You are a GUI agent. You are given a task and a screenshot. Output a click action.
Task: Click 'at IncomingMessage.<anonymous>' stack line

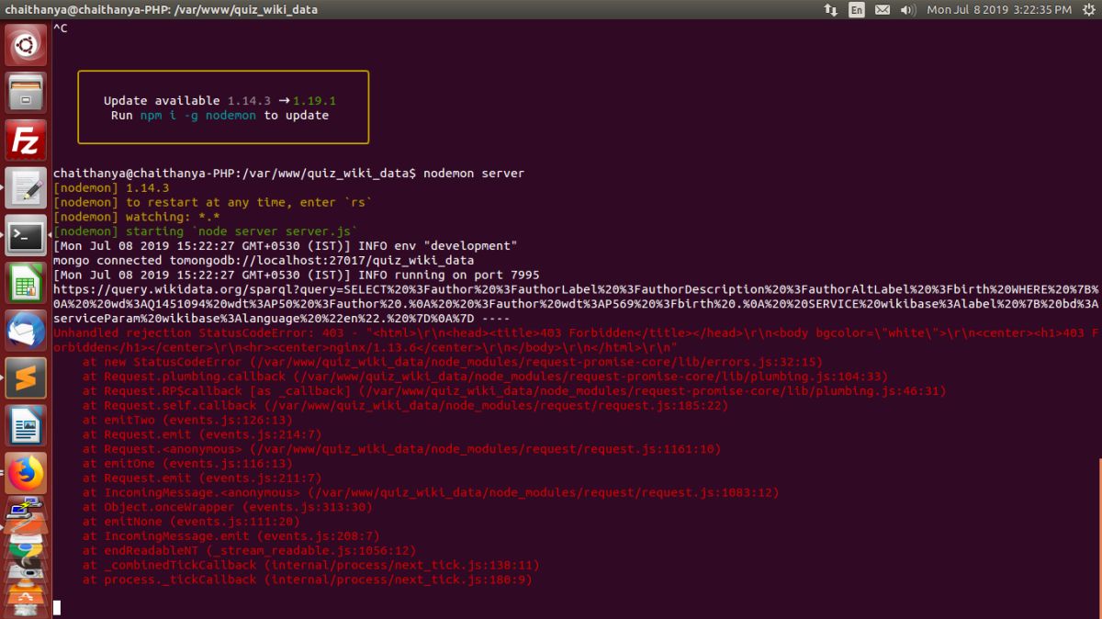pyautogui.click(x=431, y=493)
